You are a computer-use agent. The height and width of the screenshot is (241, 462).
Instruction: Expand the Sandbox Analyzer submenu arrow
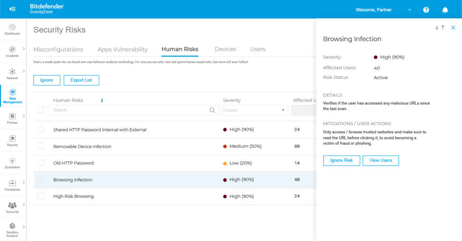[x=23, y=227]
